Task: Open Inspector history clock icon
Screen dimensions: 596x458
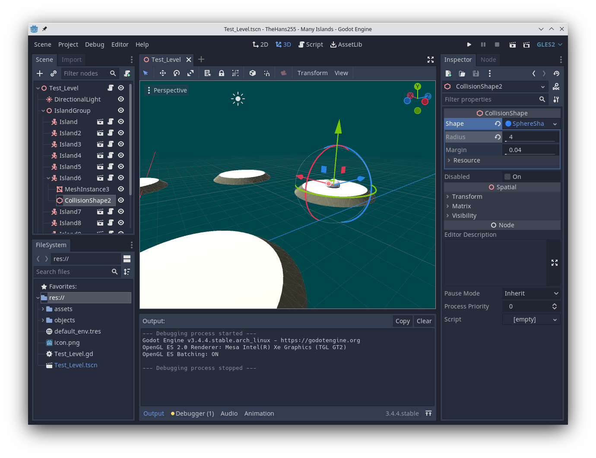Action: click(x=556, y=73)
